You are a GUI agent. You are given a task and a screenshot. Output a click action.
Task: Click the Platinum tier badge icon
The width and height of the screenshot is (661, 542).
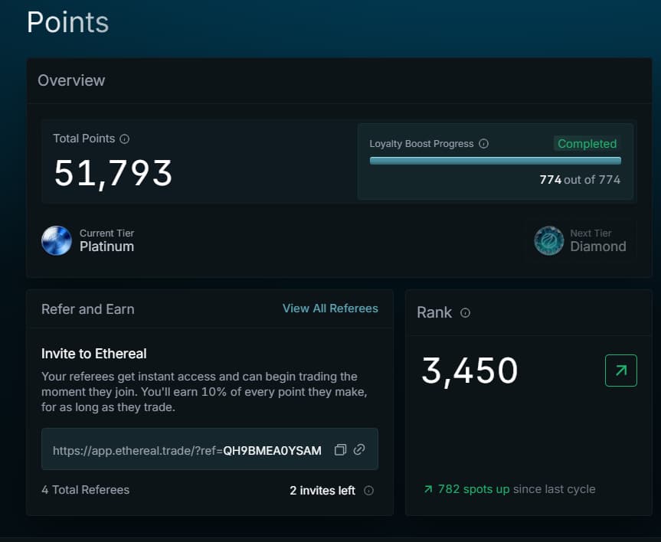(57, 240)
